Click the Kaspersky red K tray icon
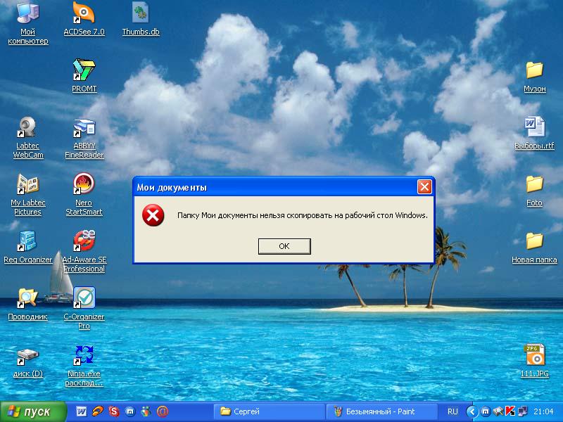563x422 pixels. tap(510, 411)
